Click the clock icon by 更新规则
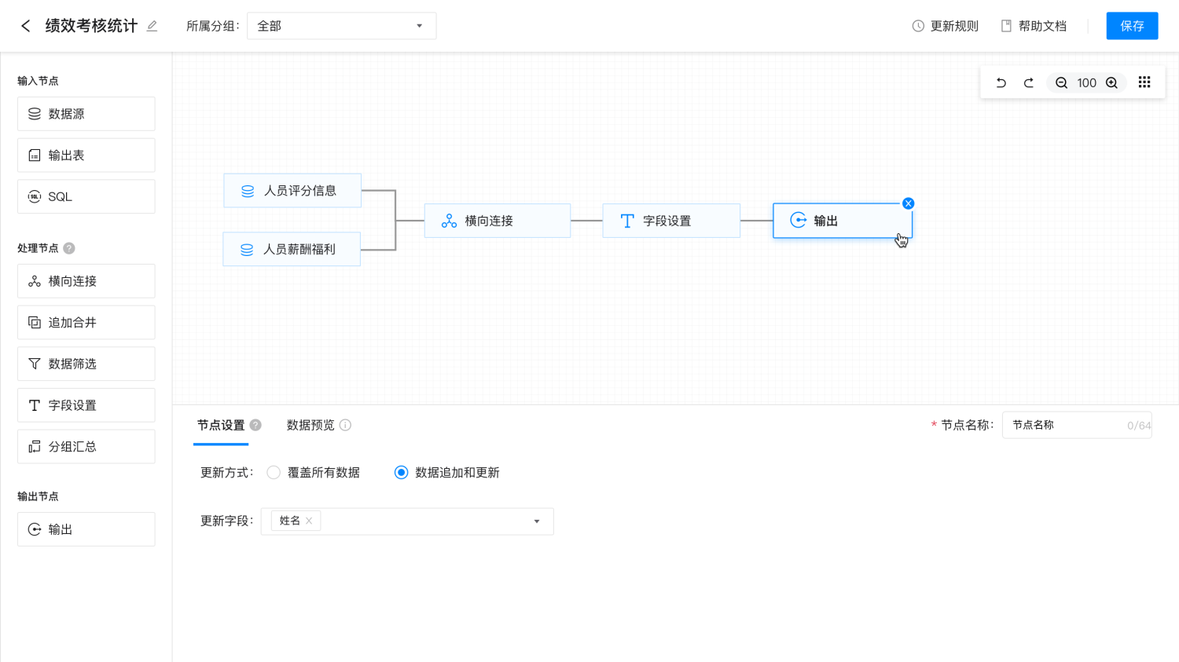This screenshot has height=662, width=1179. tap(918, 26)
